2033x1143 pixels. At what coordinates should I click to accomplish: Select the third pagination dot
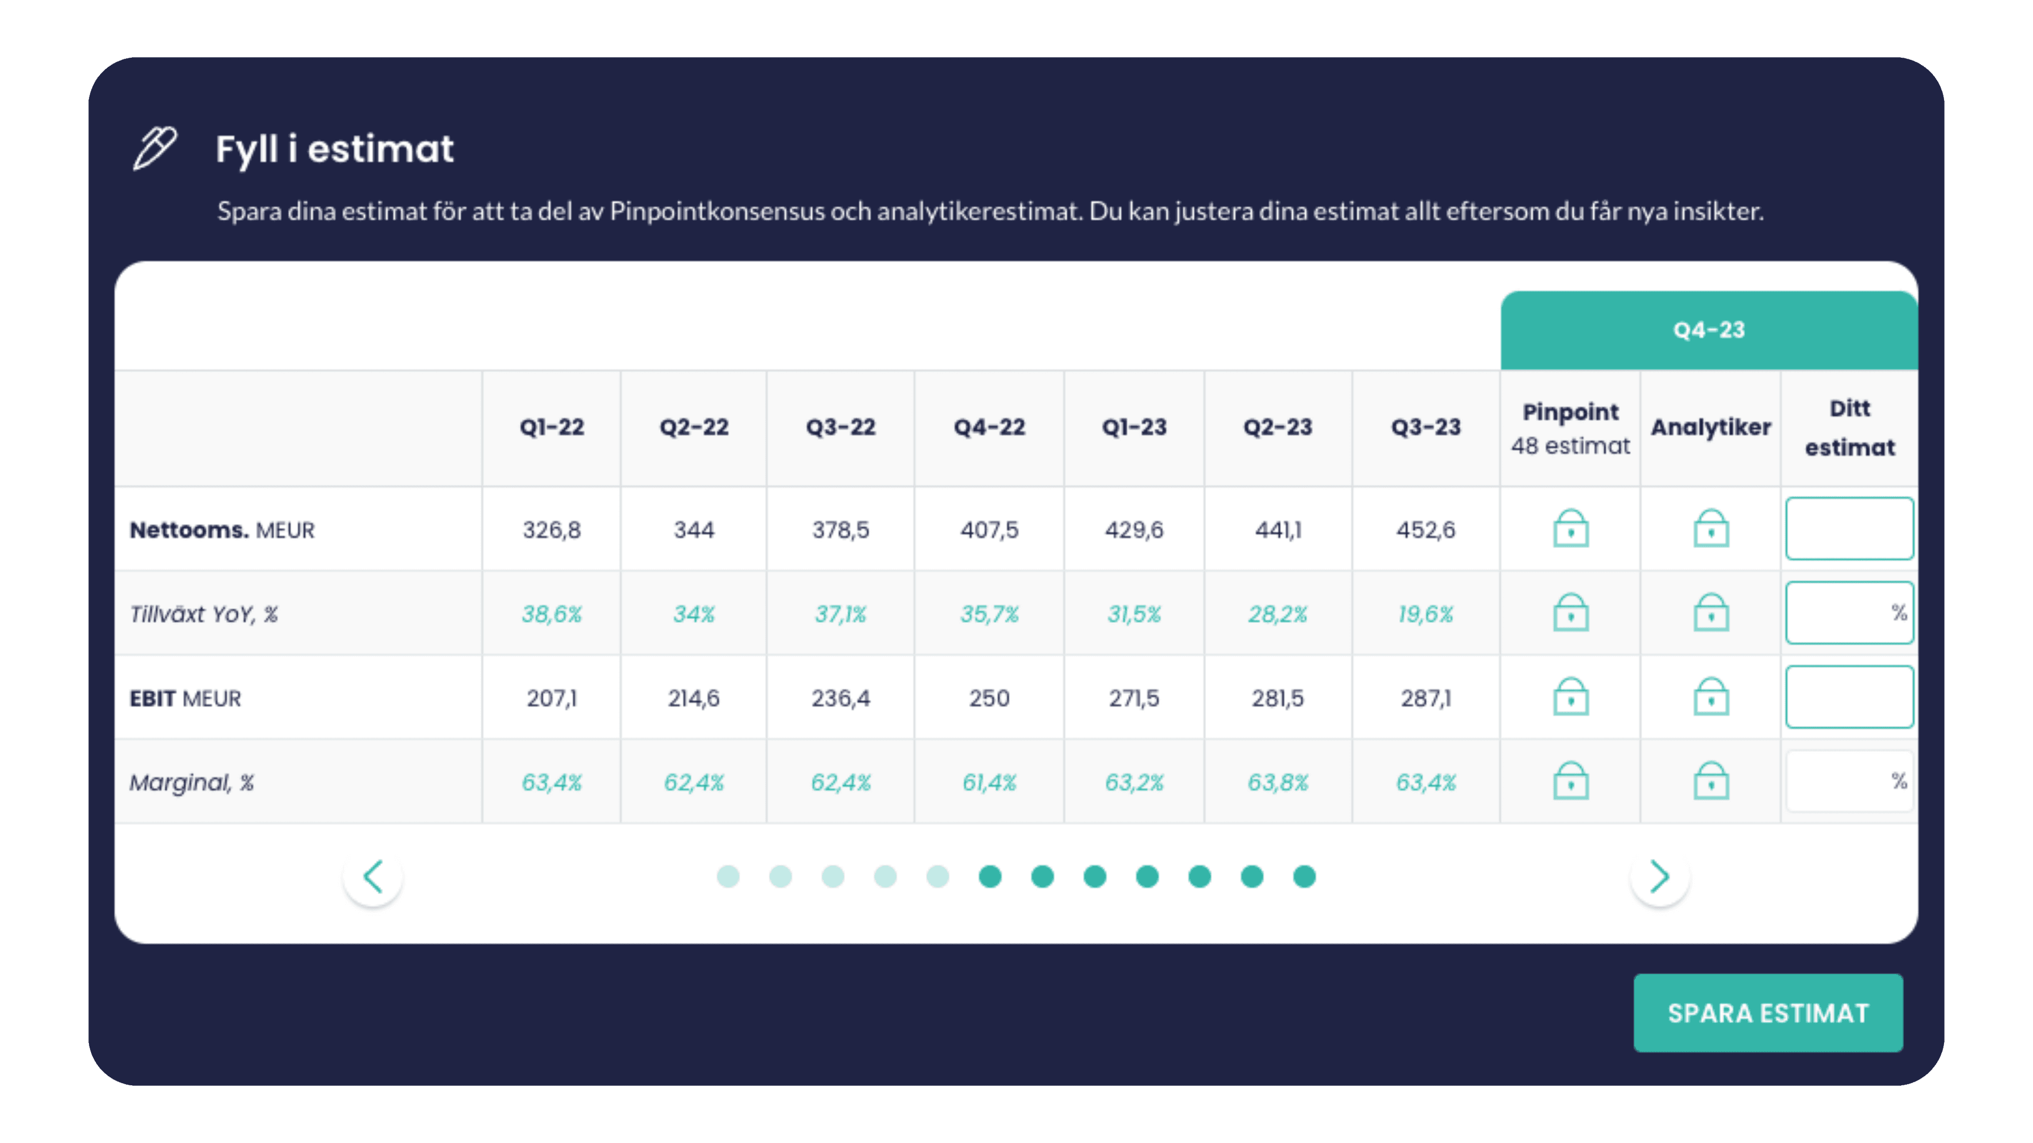[x=833, y=876]
